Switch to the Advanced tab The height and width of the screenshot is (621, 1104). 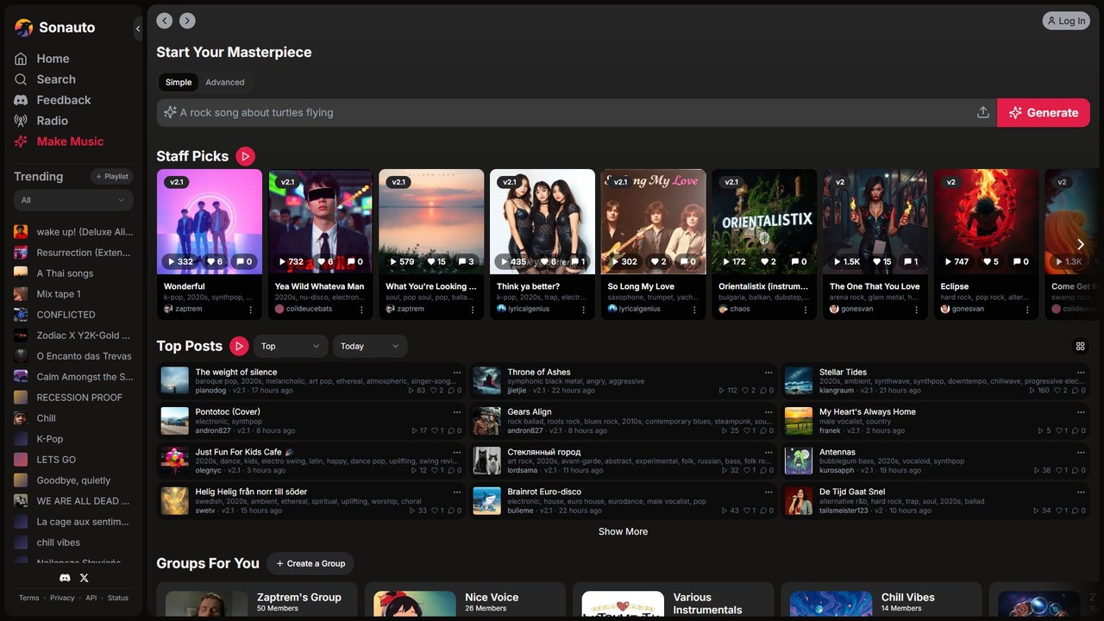pyautogui.click(x=225, y=83)
